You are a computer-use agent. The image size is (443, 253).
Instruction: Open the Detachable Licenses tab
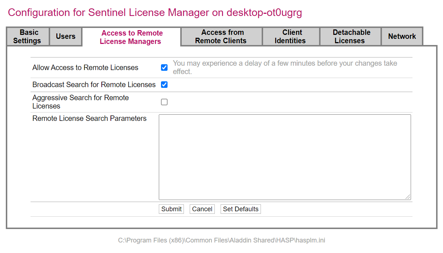[x=350, y=37]
